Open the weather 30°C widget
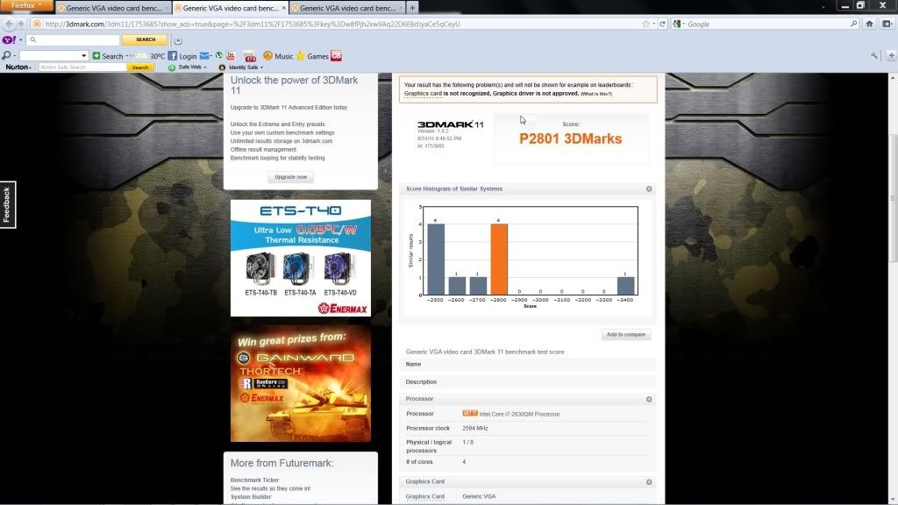 [x=151, y=56]
